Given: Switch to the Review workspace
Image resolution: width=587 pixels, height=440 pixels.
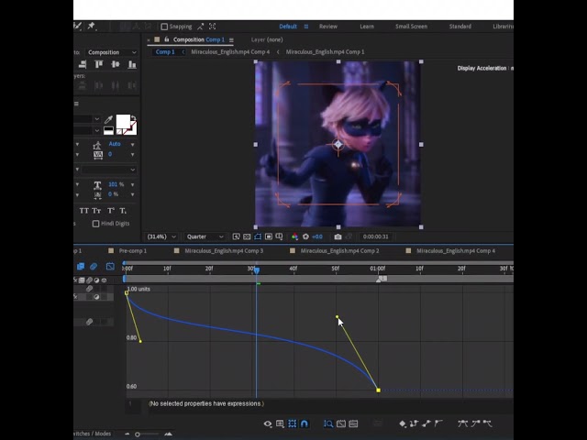Looking at the screenshot, I should pyautogui.click(x=328, y=27).
